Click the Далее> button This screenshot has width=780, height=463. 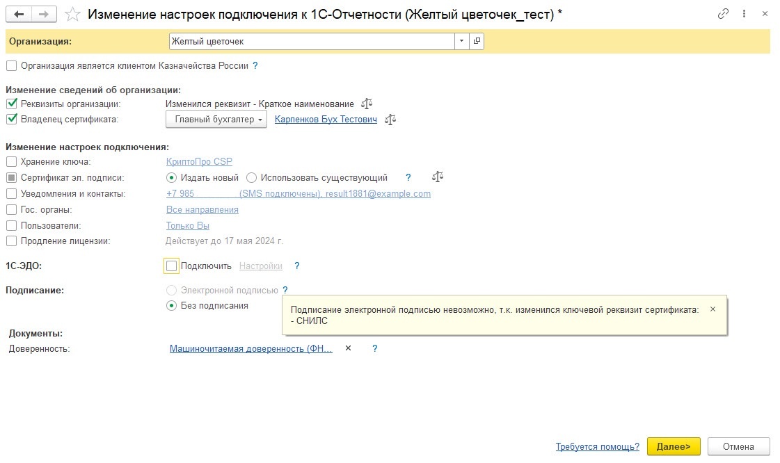tap(674, 446)
